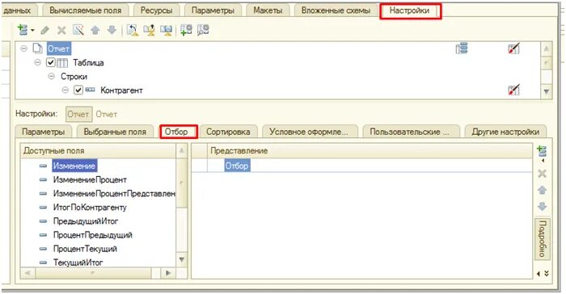Switch to the Сортировка tab
This screenshot has height=294, width=566.
tap(228, 132)
